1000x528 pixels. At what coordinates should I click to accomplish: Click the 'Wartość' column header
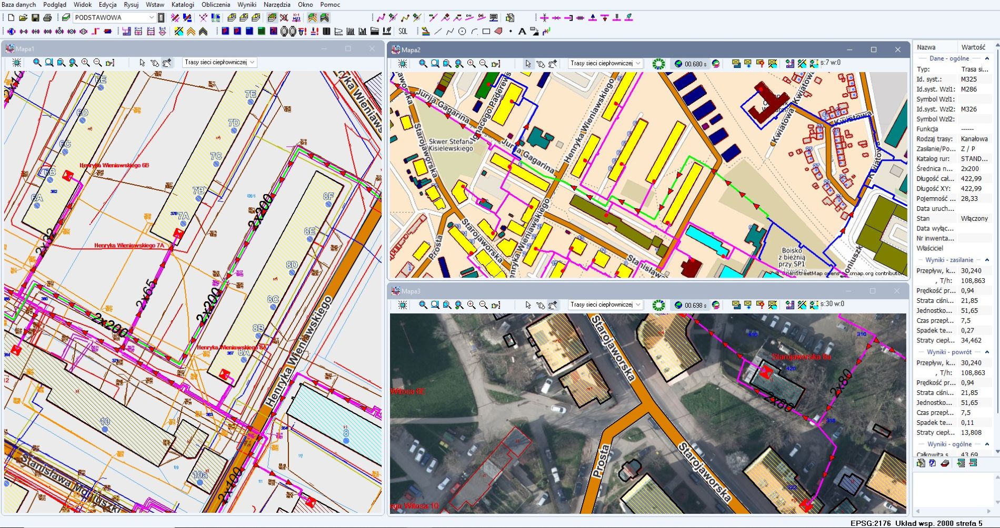click(973, 47)
